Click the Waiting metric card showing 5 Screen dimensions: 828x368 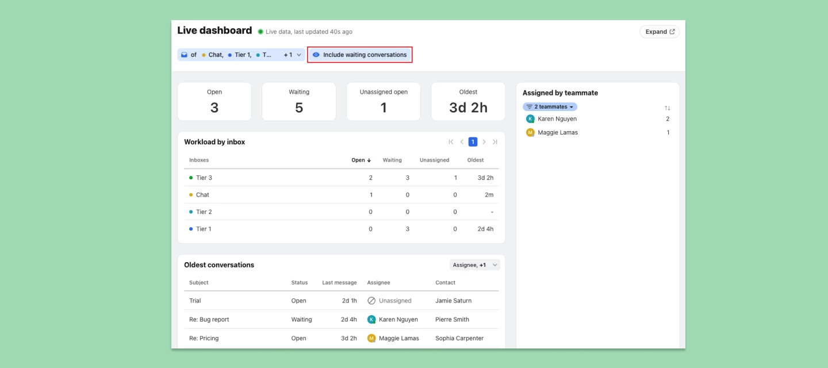point(299,102)
